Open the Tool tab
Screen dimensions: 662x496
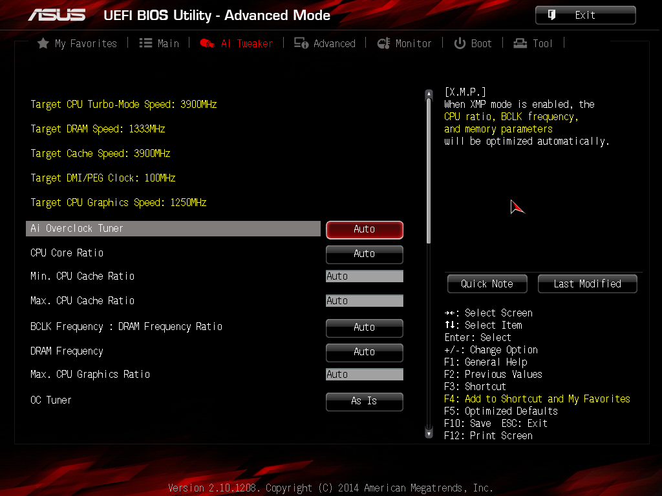(x=542, y=43)
